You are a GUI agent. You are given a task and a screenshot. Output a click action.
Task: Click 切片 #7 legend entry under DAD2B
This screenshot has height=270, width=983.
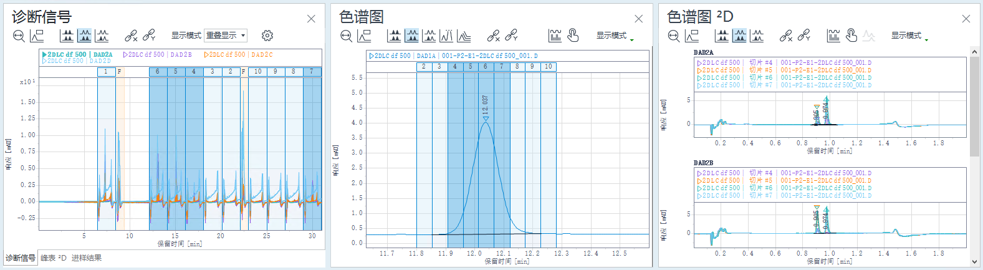click(x=784, y=195)
